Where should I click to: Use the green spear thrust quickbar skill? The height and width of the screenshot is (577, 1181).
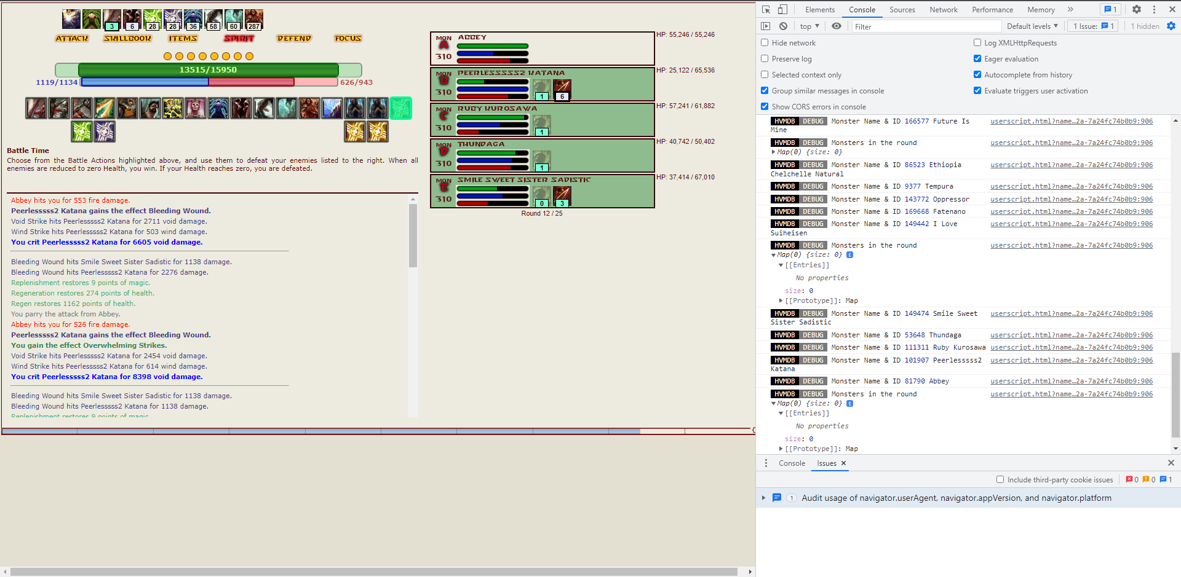(x=105, y=108)
